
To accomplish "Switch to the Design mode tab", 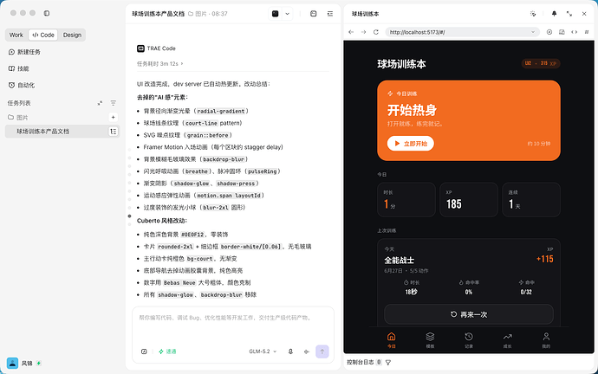I will 72,35.
